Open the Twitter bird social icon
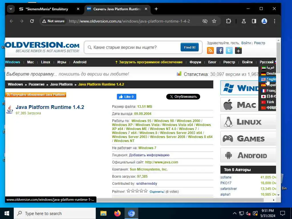The image size is (292, 219). click(x=229, y=50)
